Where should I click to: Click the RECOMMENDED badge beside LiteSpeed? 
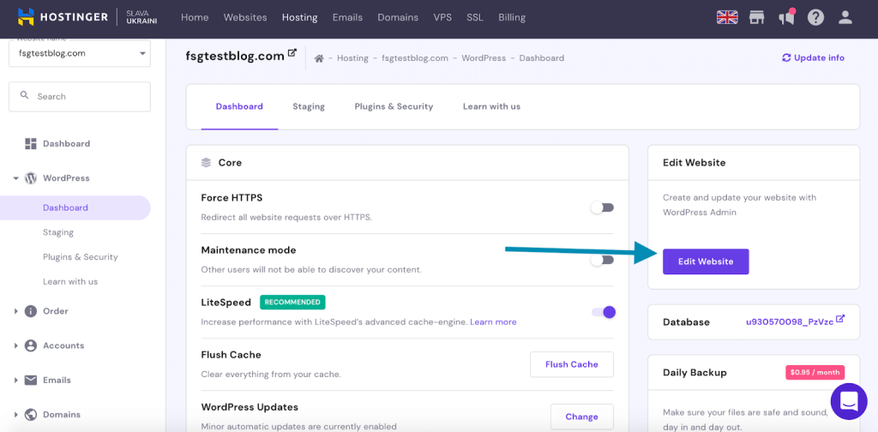click(292, 303)
